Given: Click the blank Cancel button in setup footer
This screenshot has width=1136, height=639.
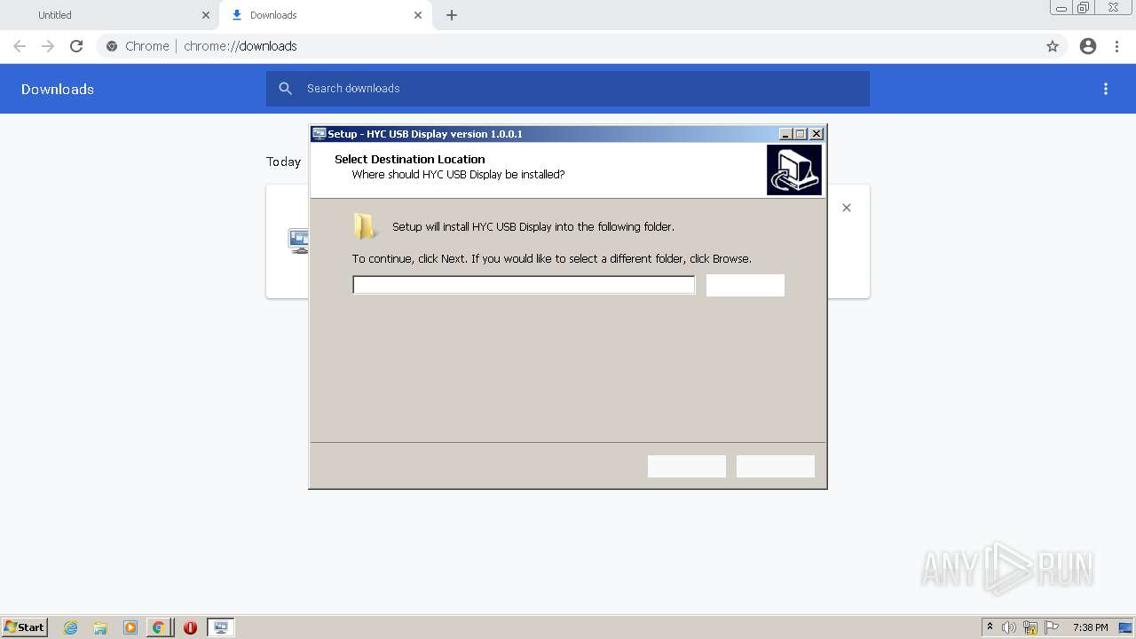Looking at the screenshot, I should (x=776, y=466).
